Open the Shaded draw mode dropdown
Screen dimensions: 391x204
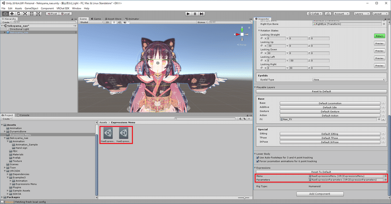[91, 22]
